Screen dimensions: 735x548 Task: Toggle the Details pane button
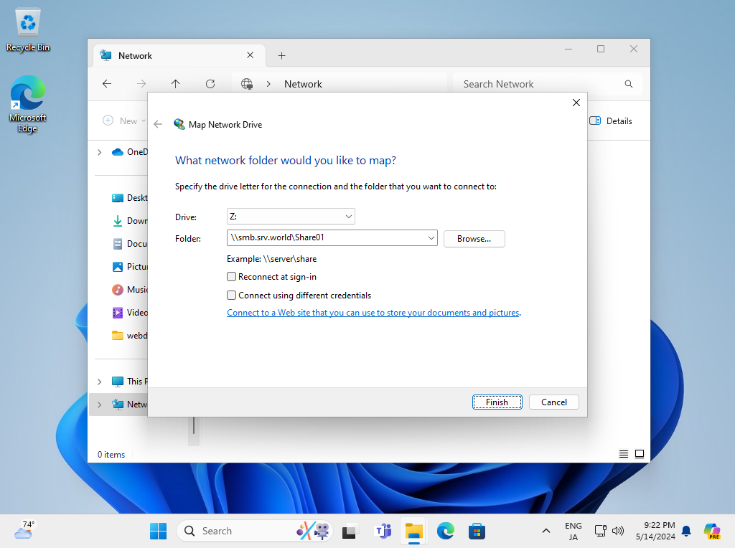611,121
